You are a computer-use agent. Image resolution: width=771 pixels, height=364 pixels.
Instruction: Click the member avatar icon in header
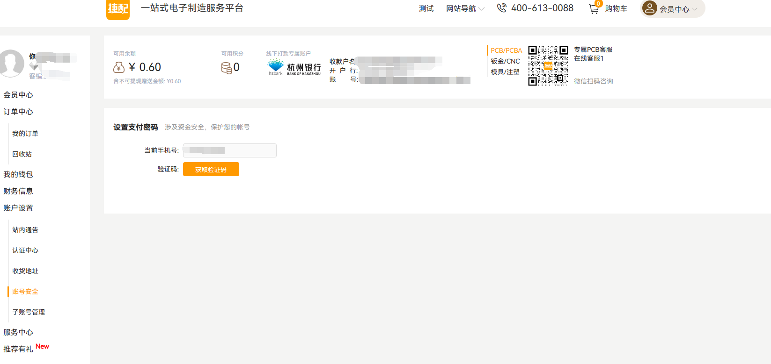click(x=649, y=8)
